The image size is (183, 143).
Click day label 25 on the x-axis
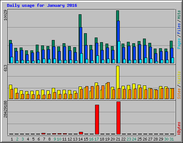(x=139, y=139)
